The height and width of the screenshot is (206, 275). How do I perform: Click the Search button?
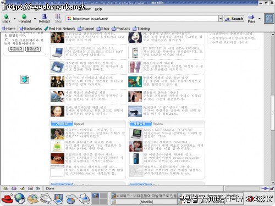coord(234,19)
